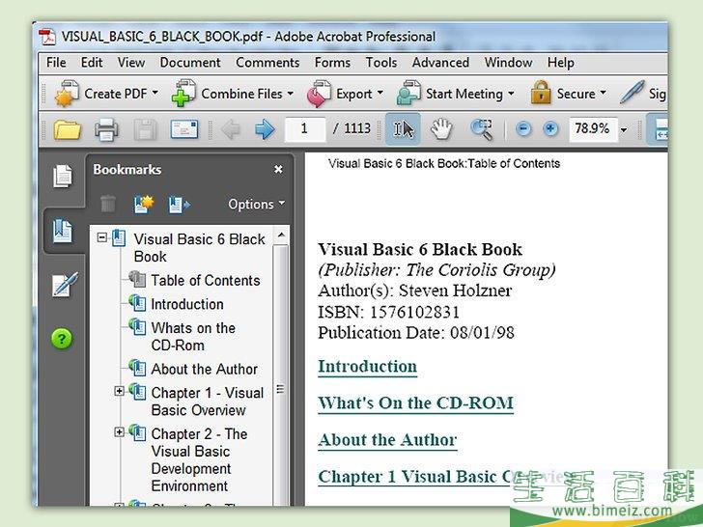Click the New Bookmark icon
This screenshot has width=703, height=527.
click(145, 204)
